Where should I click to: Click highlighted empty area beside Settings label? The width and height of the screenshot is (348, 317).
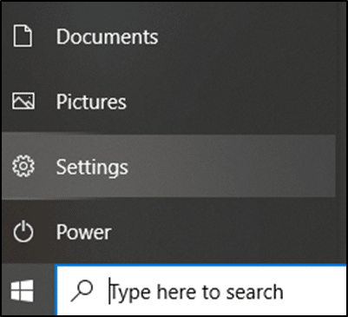[232, 166]
